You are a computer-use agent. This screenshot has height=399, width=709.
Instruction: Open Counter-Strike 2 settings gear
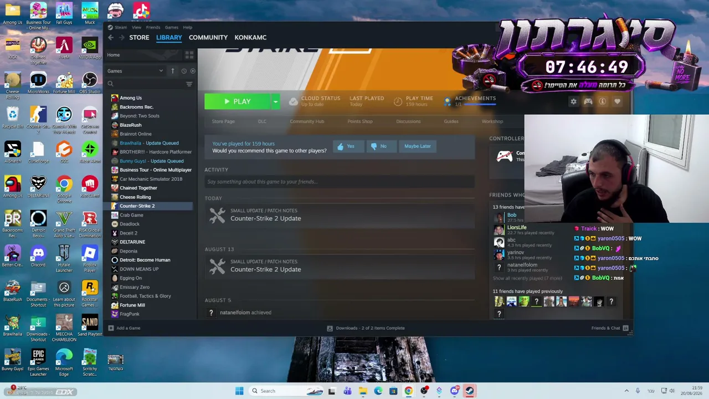[x=573, y=101]
